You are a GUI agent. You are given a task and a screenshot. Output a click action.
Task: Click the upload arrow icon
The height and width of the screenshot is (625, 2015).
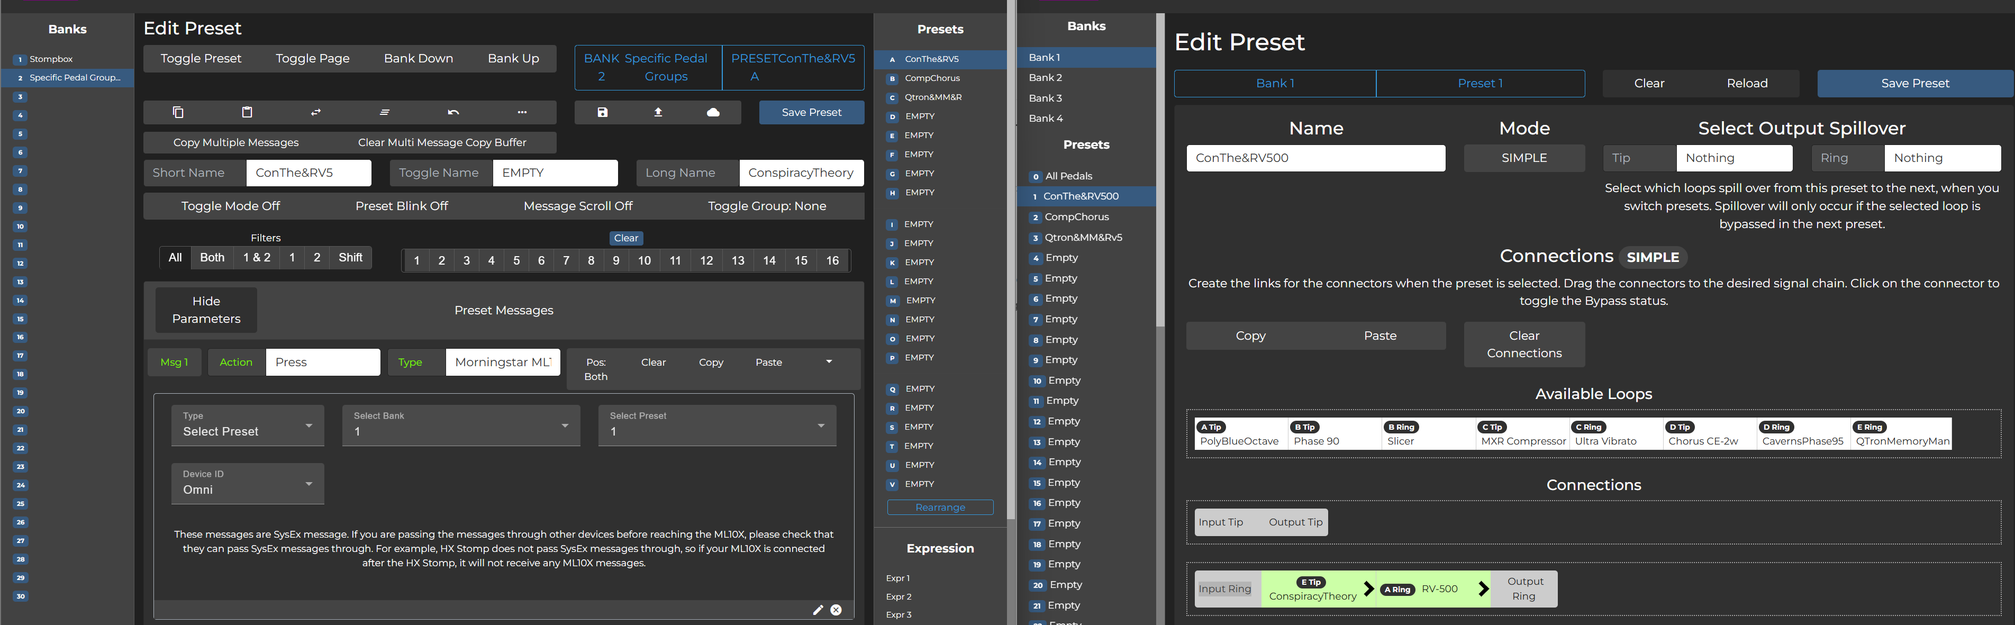(x=658, y=113)
